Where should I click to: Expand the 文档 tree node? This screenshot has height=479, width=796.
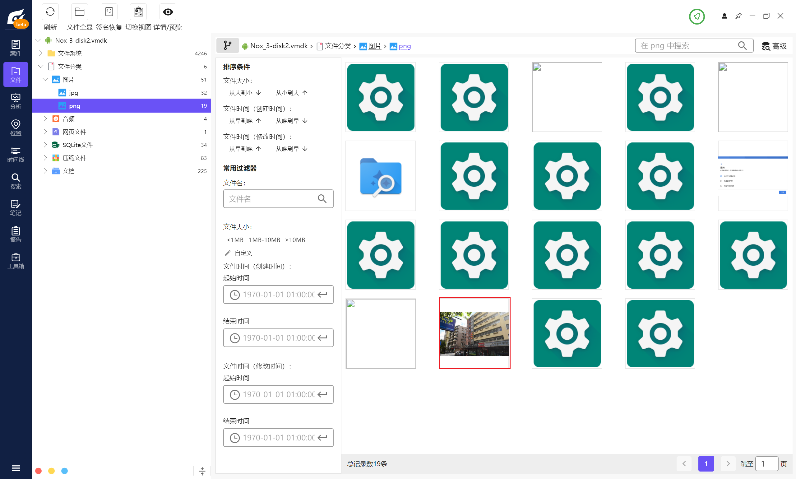tap(45, 171)
